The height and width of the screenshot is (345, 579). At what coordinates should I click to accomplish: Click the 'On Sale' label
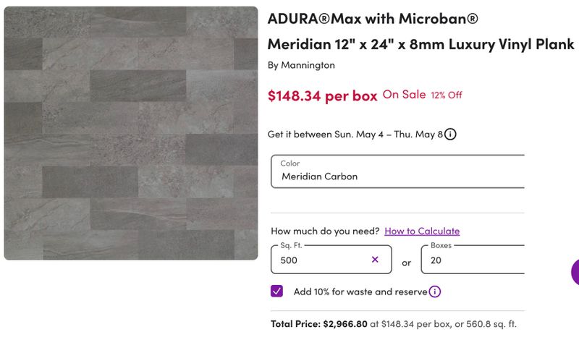404,95
